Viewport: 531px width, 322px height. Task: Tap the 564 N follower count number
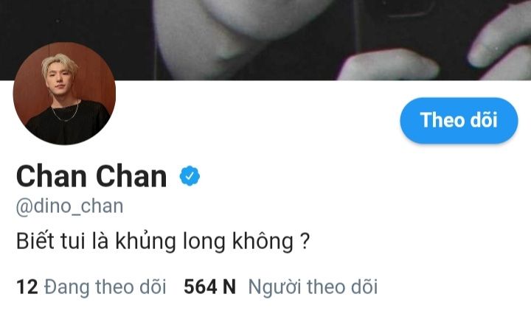(x=209, y=287)
